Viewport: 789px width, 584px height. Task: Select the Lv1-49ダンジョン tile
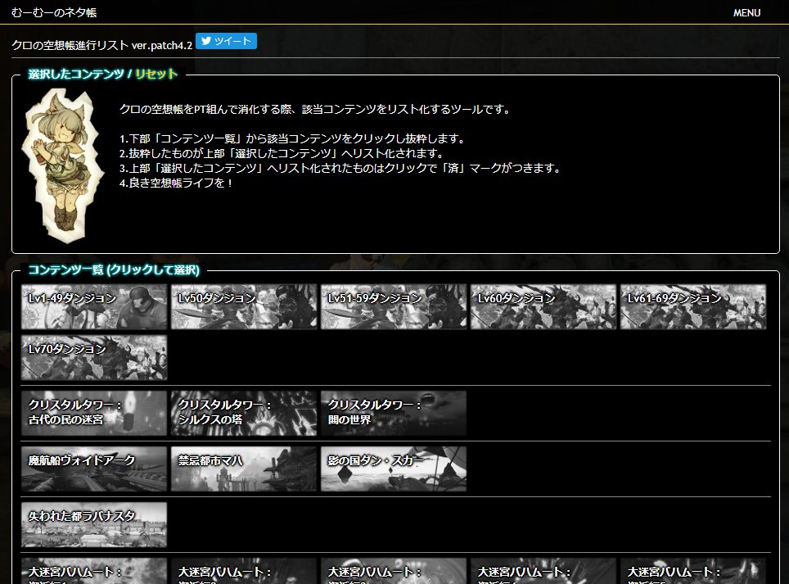click(x=94, y=306)
